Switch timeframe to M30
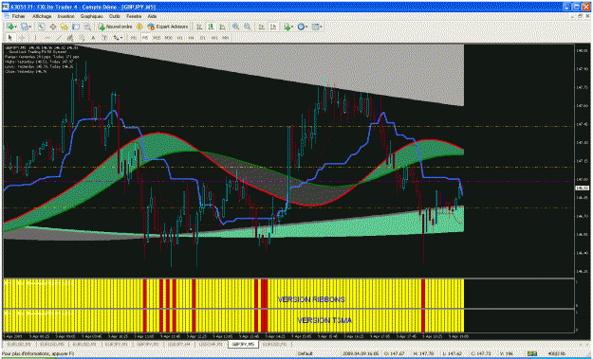Screen dimensions: 593x359 [168, 38]
